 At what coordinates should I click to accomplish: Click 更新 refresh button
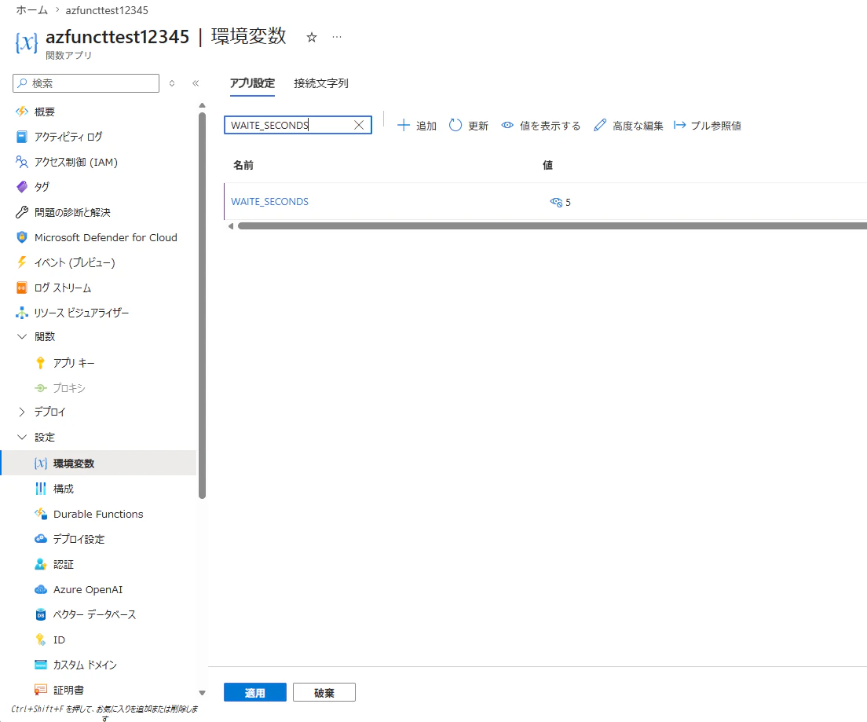coord(469,126)
